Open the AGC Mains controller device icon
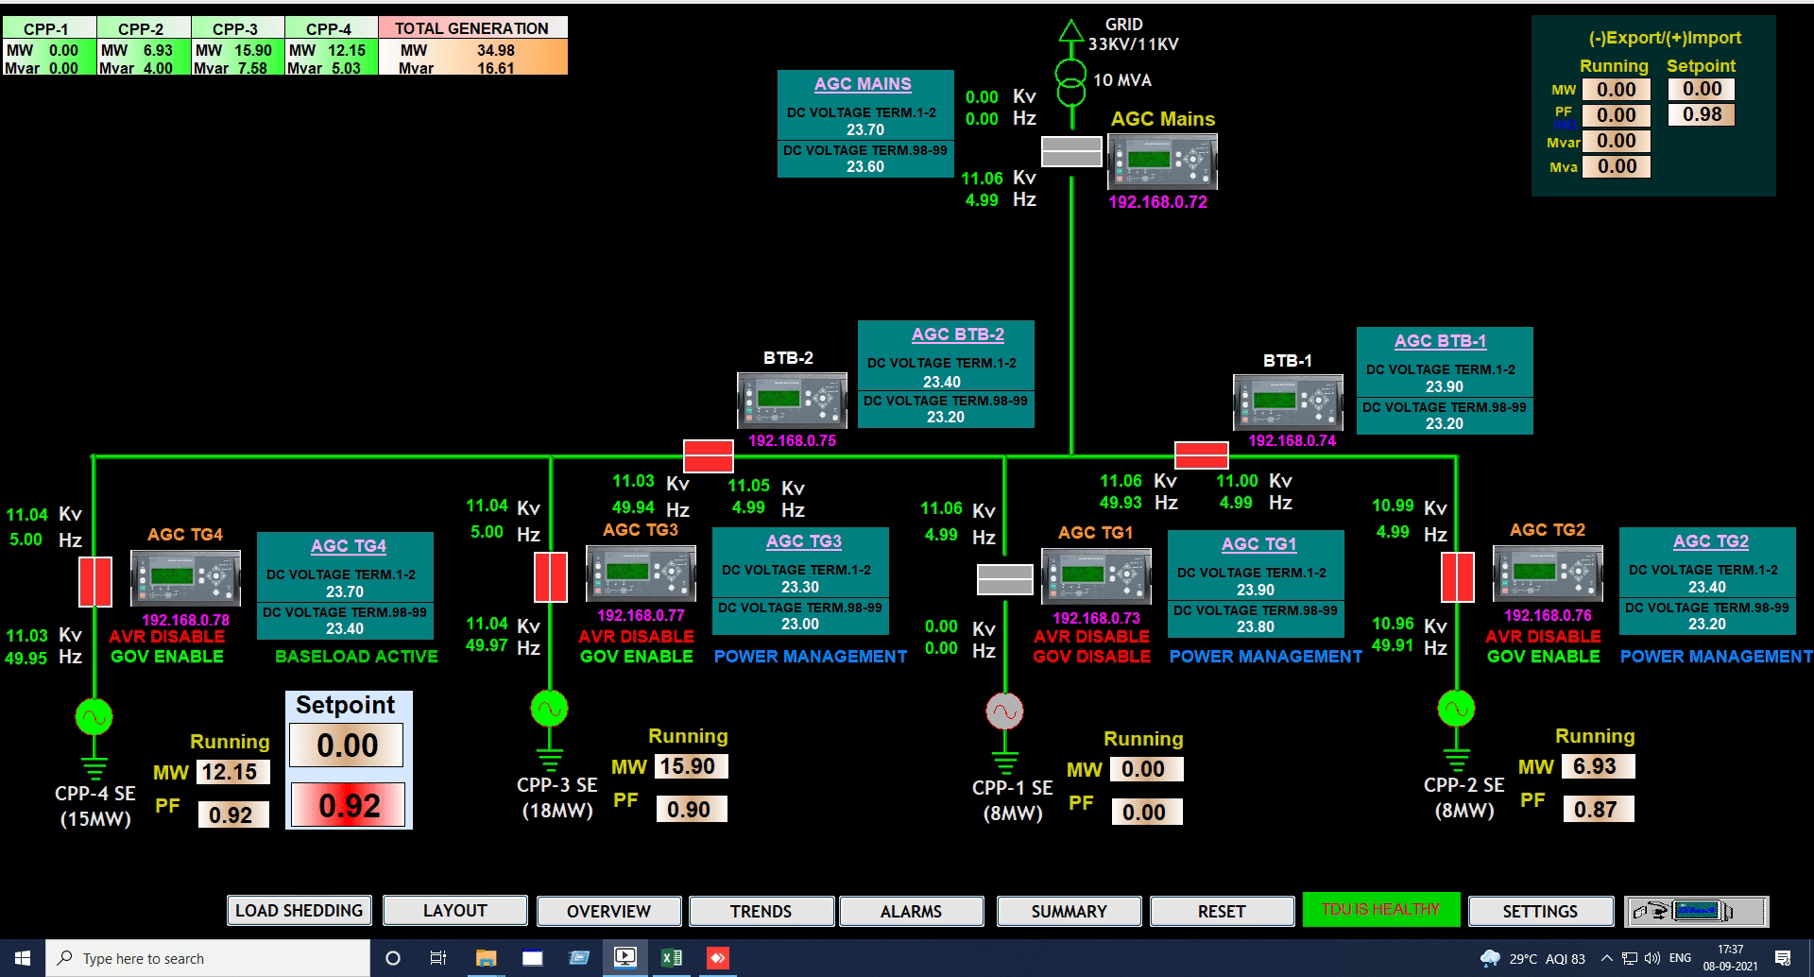 click(x=1162, y=162)
